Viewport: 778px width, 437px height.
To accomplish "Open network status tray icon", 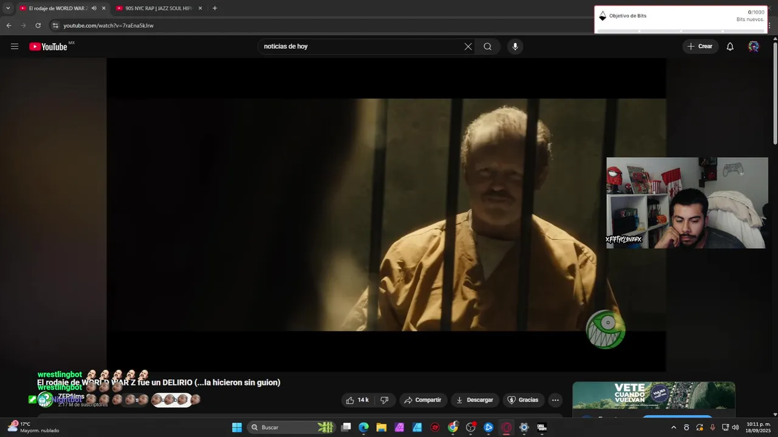I will (x=725, y=427).
